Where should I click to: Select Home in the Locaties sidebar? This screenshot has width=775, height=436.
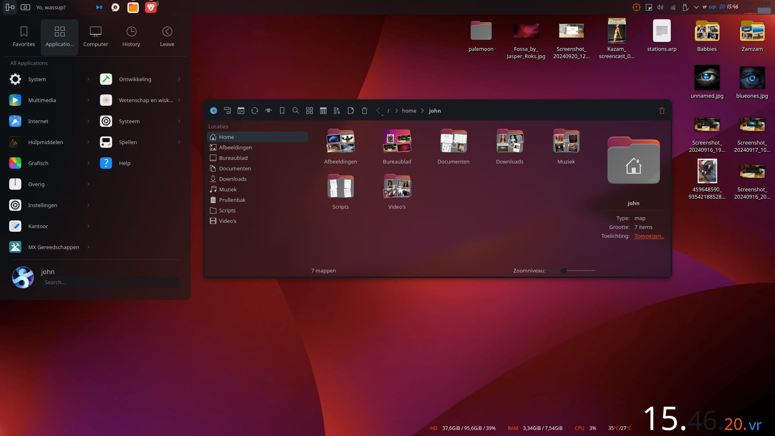tap(258, 137)
